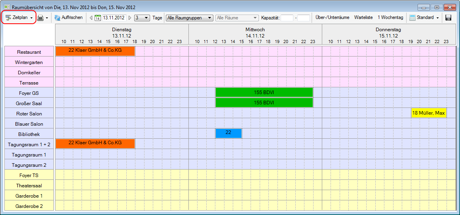Viewport: 460px width, 215px height.
Task: Click the save floppy disk icon
Action: click(449, 18)
